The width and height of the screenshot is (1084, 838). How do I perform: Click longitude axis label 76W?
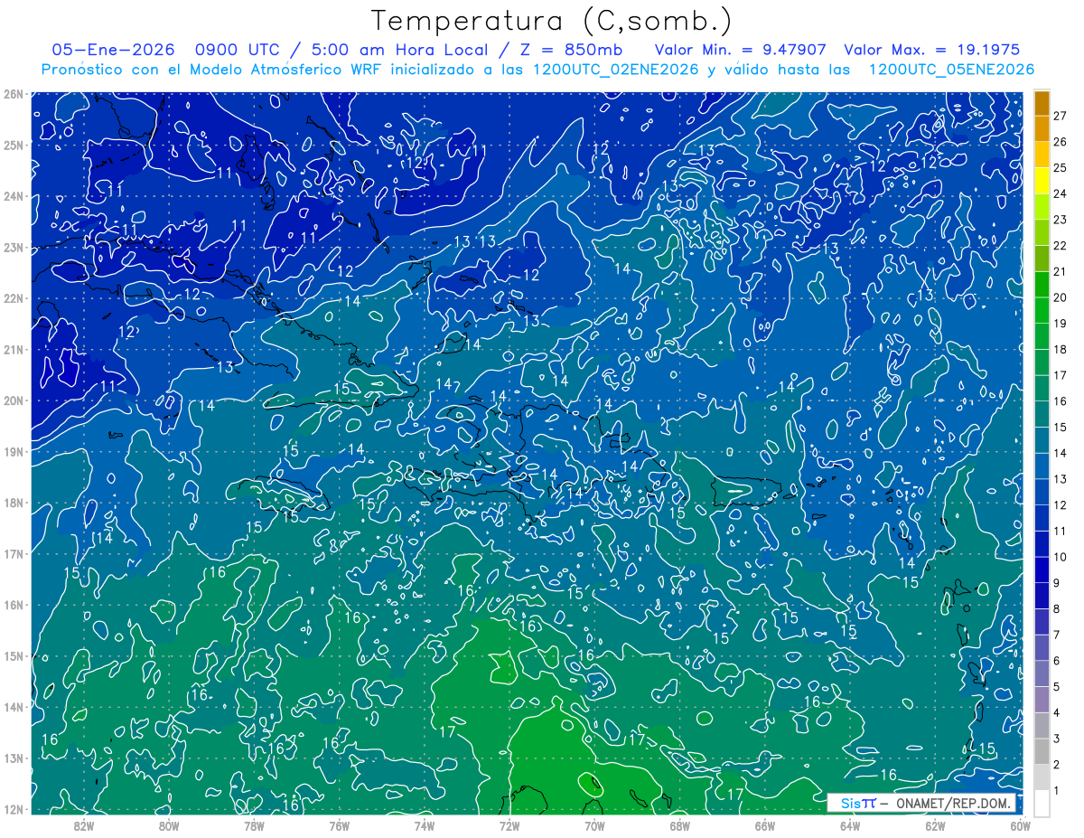(x=339, y=825)
